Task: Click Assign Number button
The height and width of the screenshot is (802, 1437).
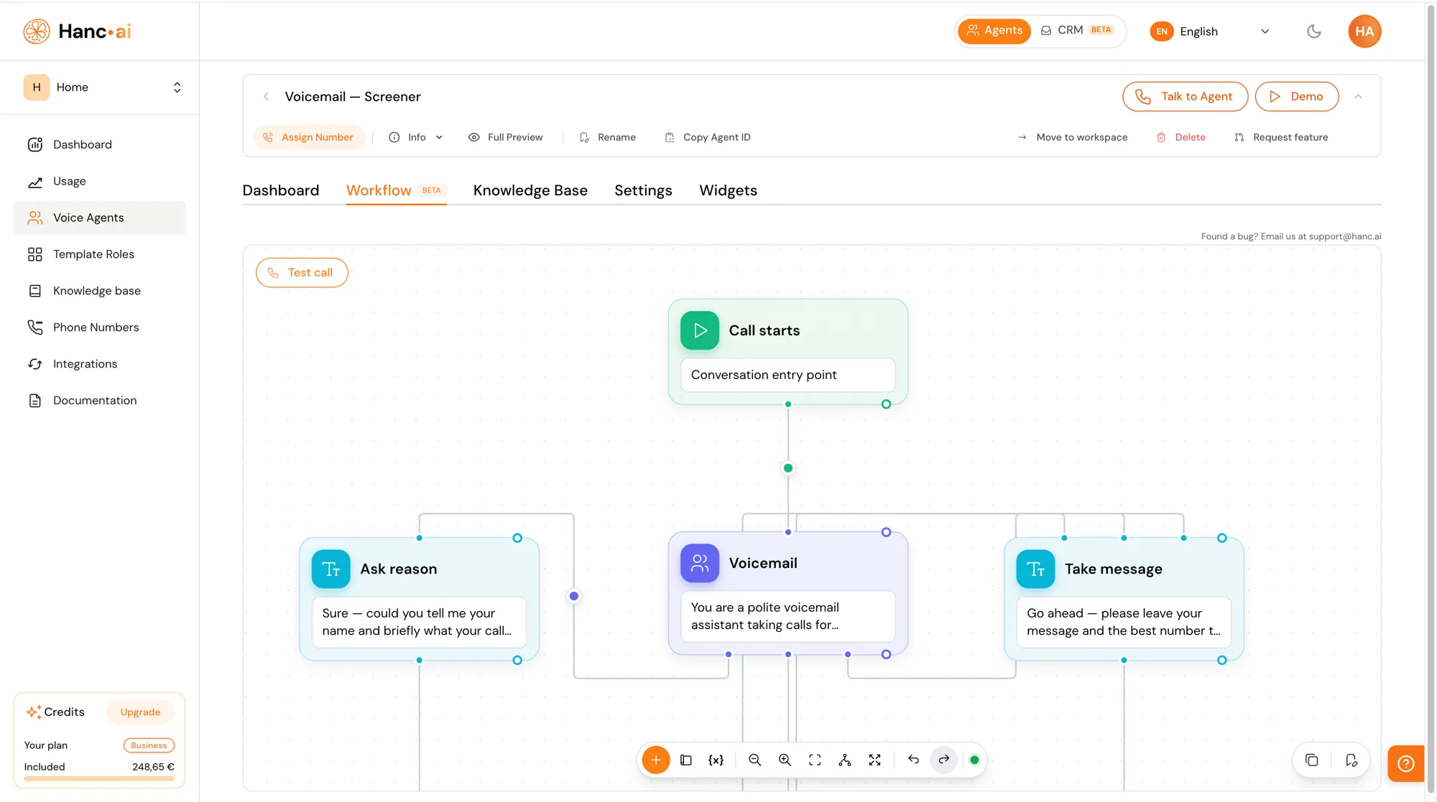Action: pos(309,137)
